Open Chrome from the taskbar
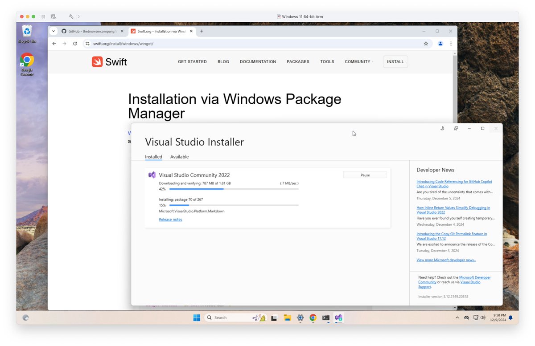 [313, 318]
